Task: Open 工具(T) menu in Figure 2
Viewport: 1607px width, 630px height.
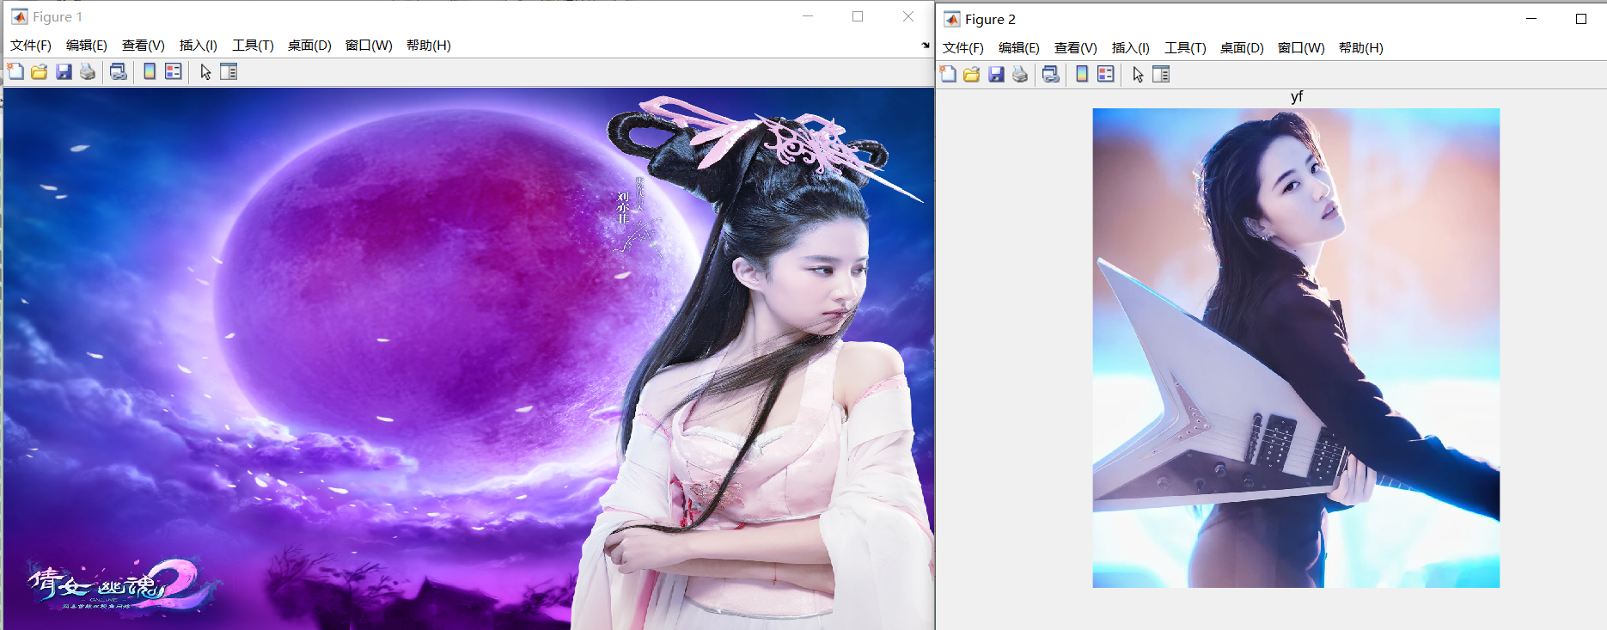Action: pos(1185,48)
